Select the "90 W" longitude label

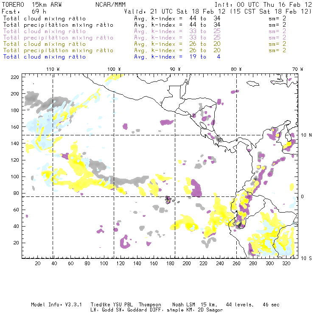175,69
